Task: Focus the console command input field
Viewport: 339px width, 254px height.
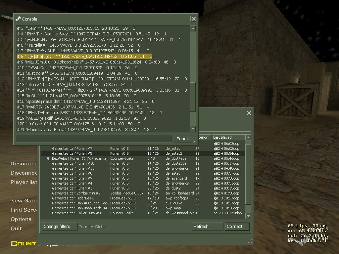Action: (x=94, y=139)
